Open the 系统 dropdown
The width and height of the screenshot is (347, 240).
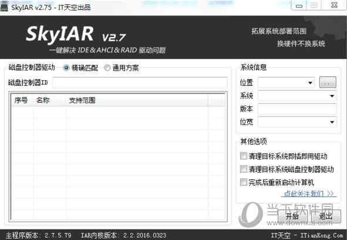click(297, 96)
